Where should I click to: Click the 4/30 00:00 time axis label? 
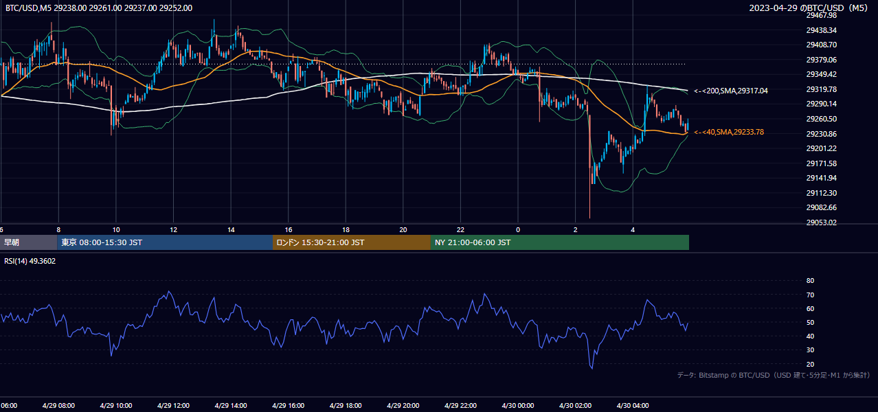pos(517,405)
